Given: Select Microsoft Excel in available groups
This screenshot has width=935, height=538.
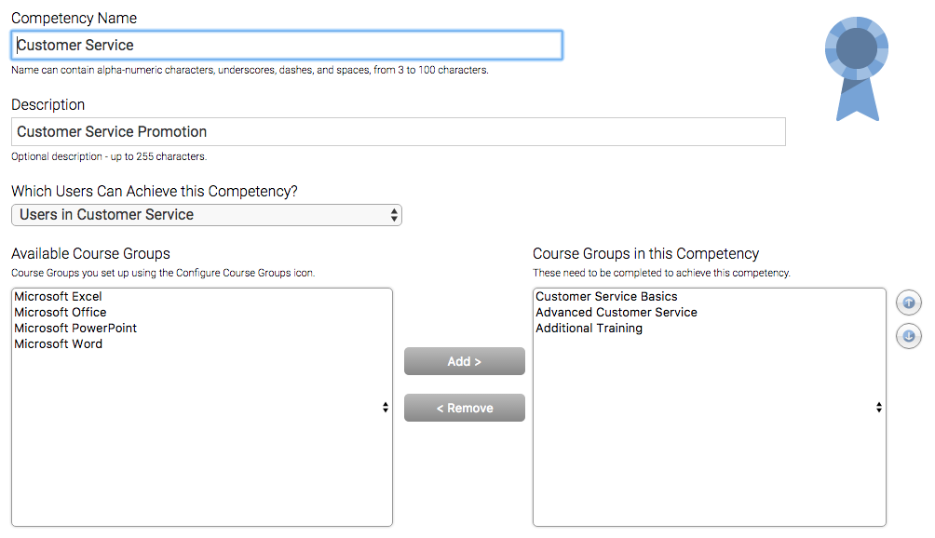Looking at the screenshot, I should click(x=58, y=296).
